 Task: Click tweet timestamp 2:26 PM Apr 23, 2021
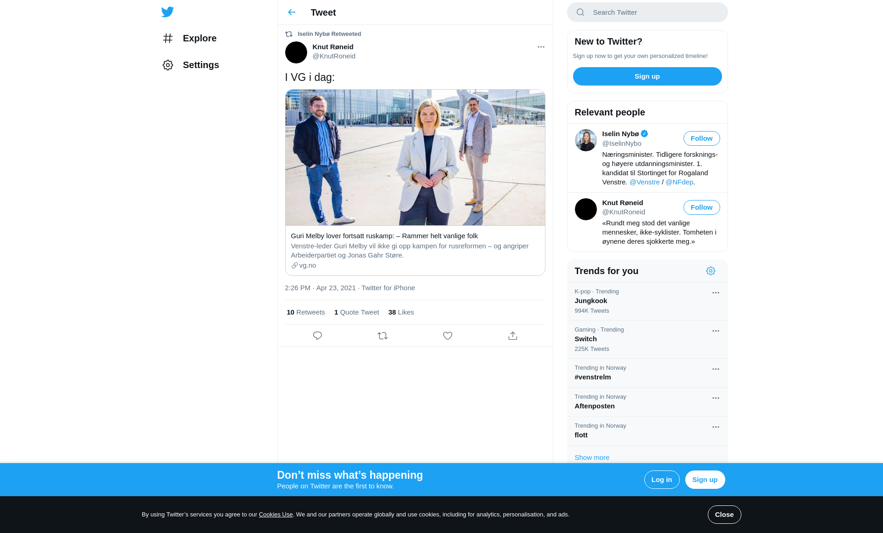(320, 288)
